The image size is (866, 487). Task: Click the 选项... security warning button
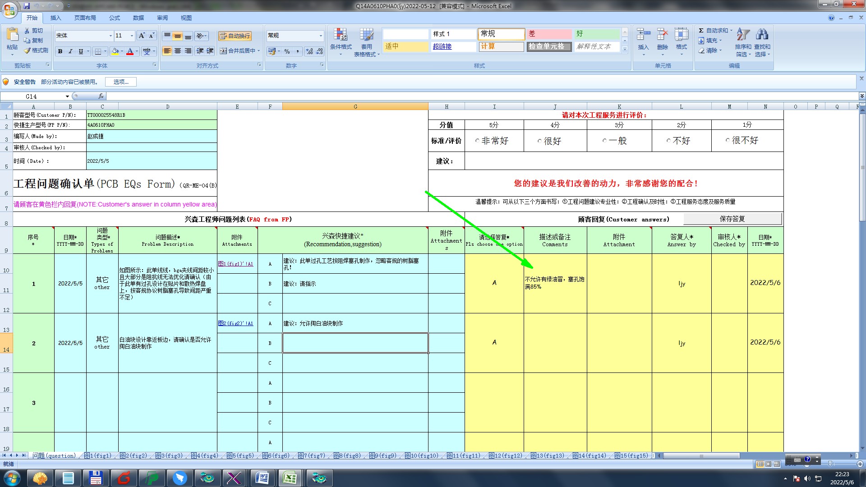121,82
